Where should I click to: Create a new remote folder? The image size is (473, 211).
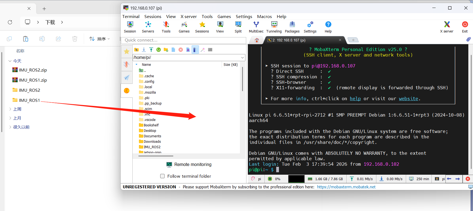point(166,50)
